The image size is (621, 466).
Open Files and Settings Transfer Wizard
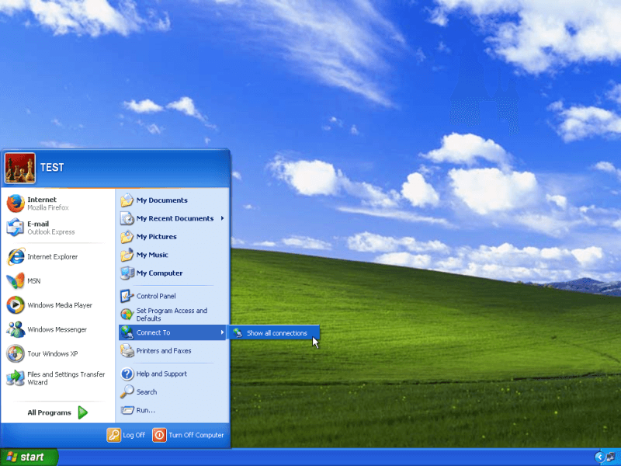16,378
